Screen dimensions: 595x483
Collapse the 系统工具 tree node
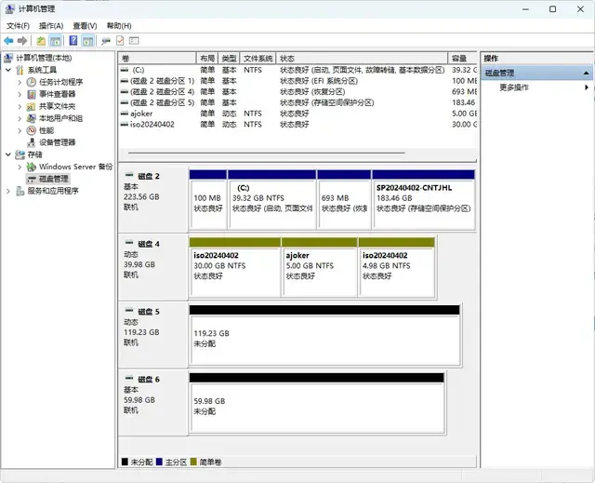pos(9,70)
